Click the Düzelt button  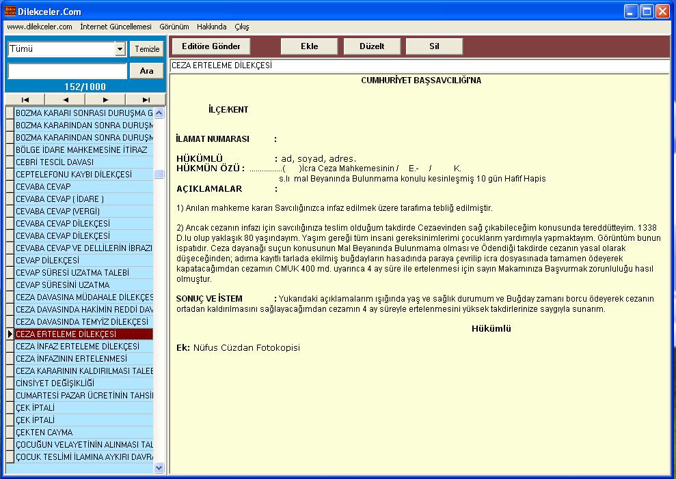pyautogui.click(x=372, y=46)
